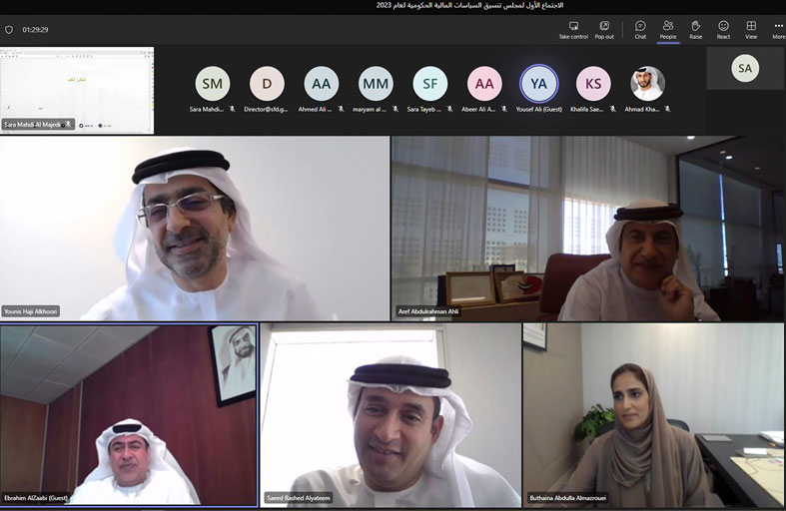Open the meeting Chat panel
Image resolution: width=786 pixels, height=511 pixels.
pyautogui.click(x=640, y=29)
